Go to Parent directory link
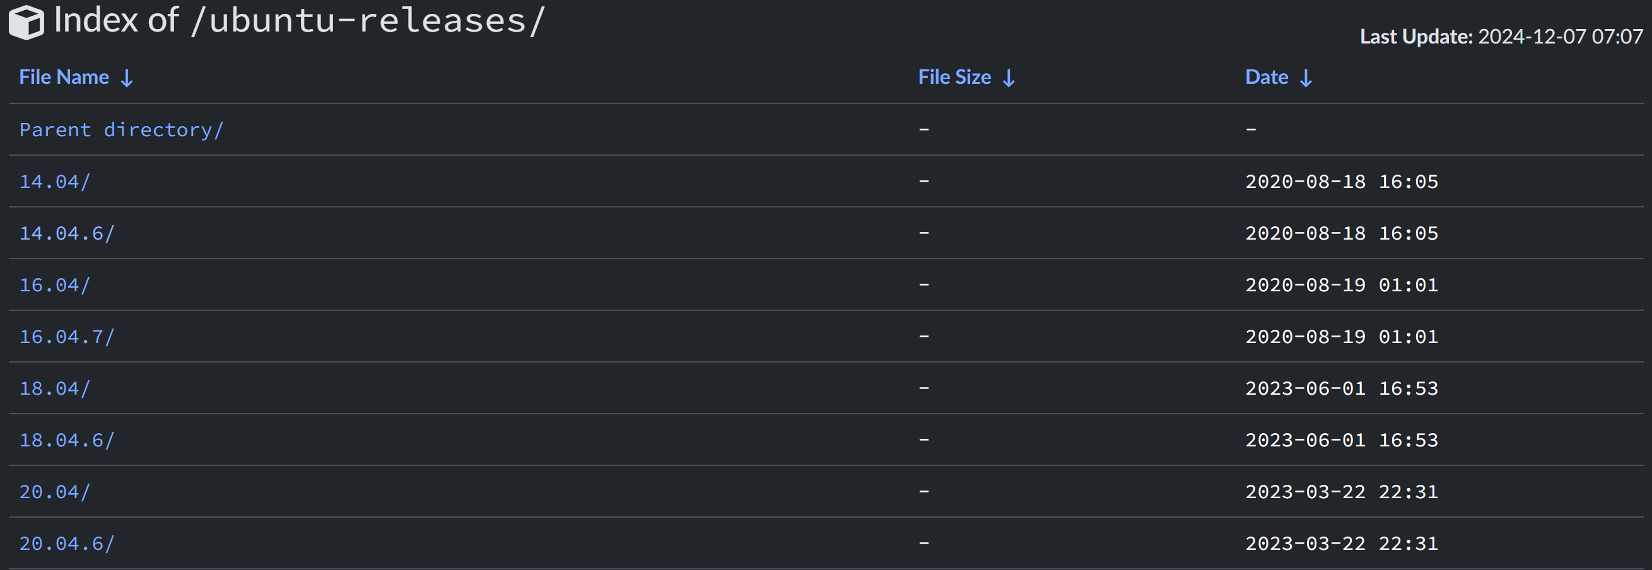Screen dimensions: 1652x570 point(121,129)
